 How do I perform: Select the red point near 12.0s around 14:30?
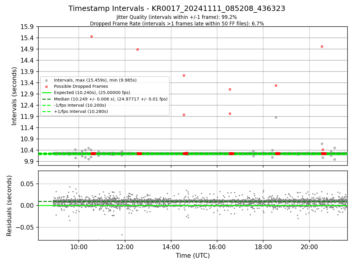[184, 115]
